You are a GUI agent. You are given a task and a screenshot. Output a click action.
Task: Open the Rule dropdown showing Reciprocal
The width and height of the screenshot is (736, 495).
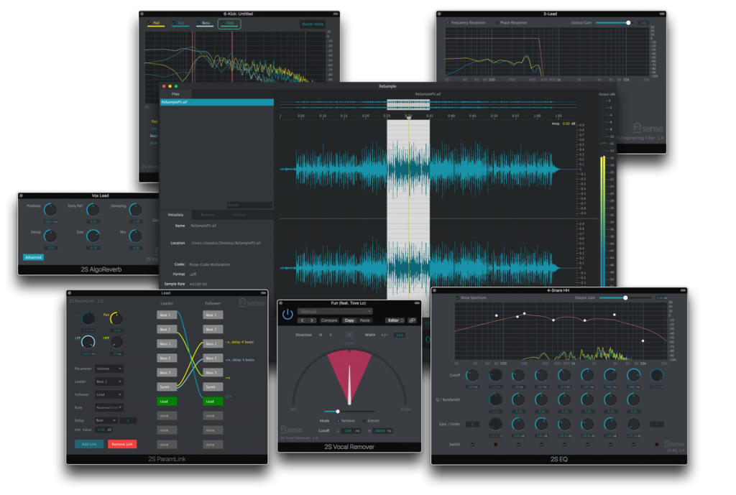tap(109, 407)
